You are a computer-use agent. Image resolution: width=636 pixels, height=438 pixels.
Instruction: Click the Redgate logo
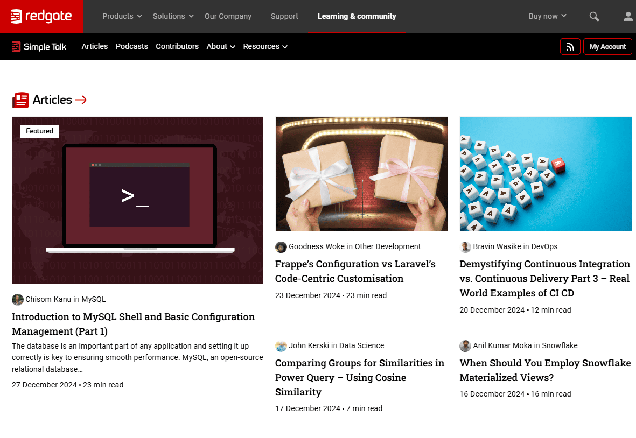[x=41, y=16]
